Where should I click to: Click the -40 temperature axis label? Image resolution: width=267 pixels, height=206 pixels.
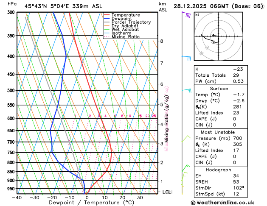[17, 198]
